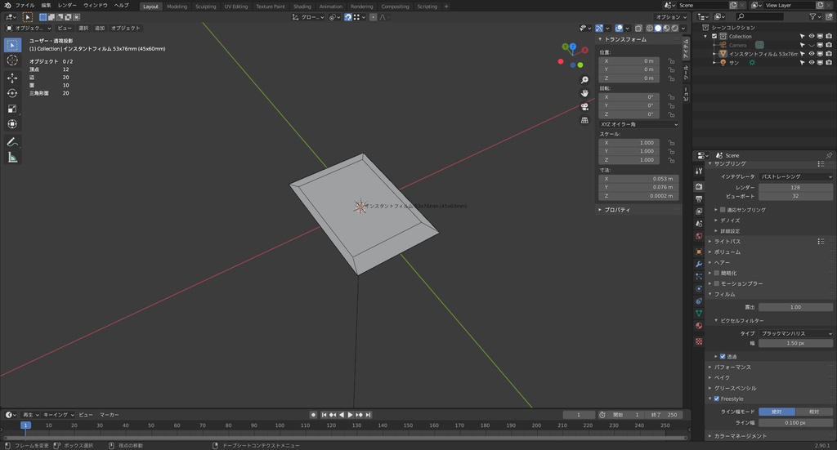This screenshot has height=450, width=837.
Task: Open the レンダー menu
Action: point(67,6)
